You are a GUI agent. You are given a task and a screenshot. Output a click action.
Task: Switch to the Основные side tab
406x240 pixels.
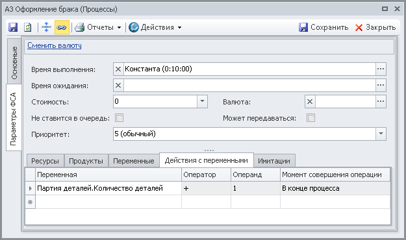click(x=14, y=62)
